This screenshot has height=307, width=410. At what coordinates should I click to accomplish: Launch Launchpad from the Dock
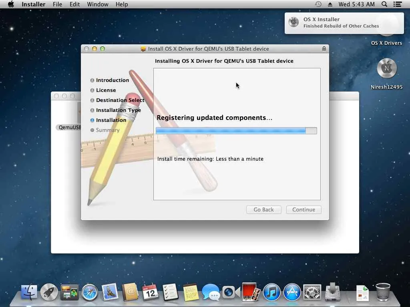coord(49,292)
